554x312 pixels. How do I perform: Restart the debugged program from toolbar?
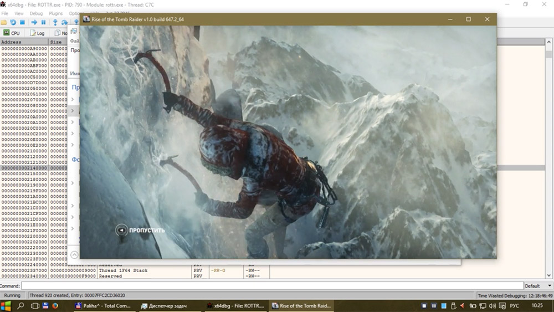tap(13, 22)
